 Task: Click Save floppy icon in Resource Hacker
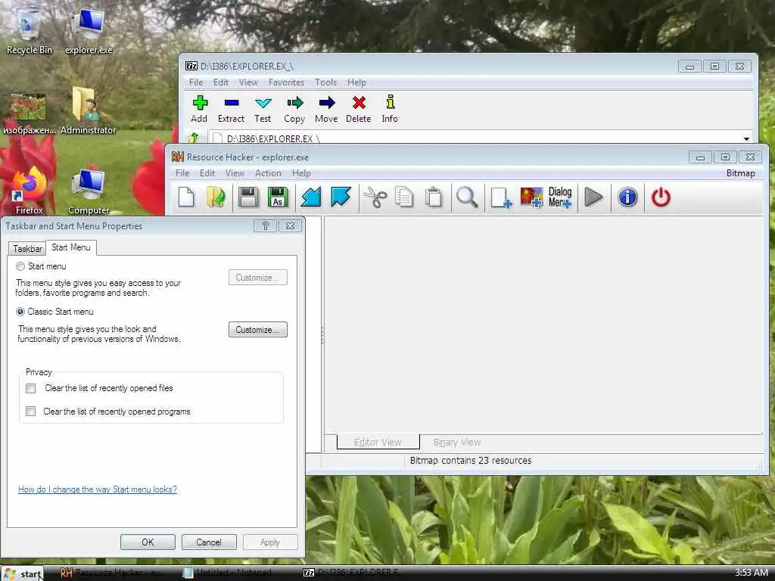248,197
